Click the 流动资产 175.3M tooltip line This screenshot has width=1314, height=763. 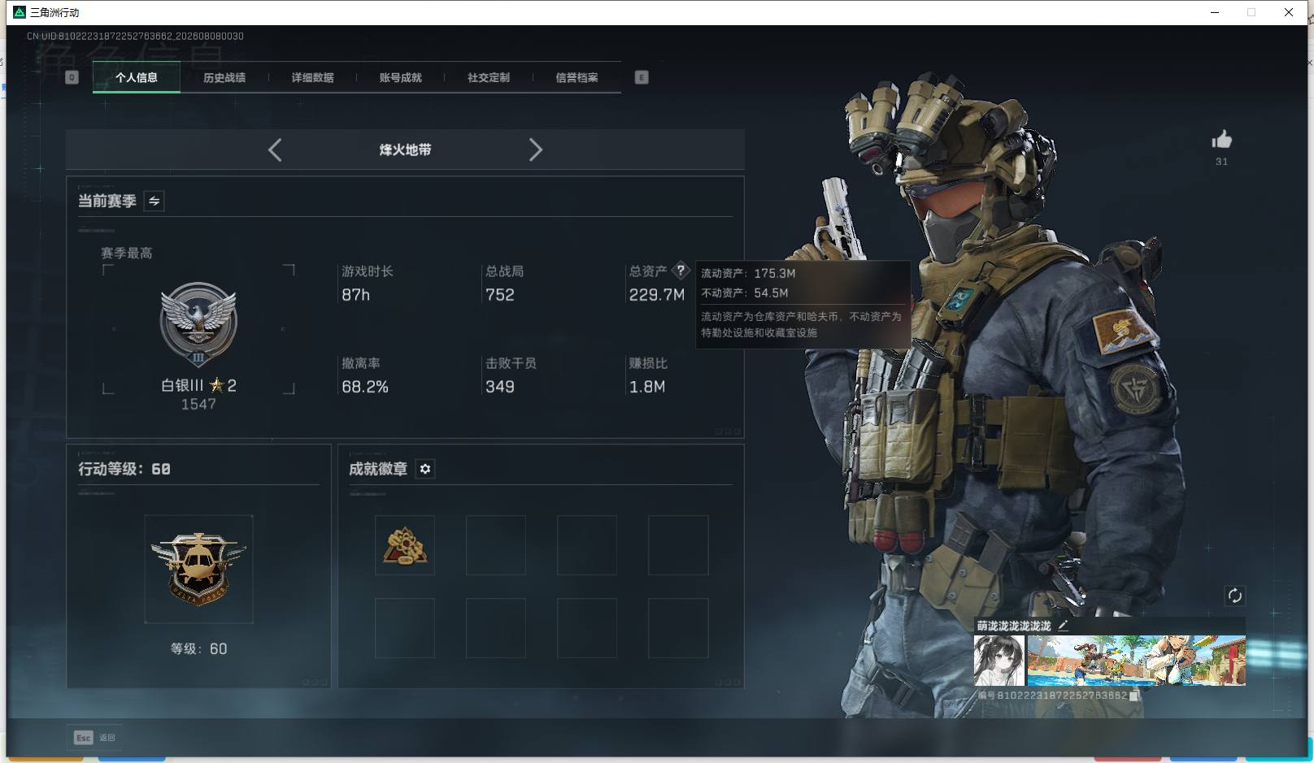[x=749, y=274]
